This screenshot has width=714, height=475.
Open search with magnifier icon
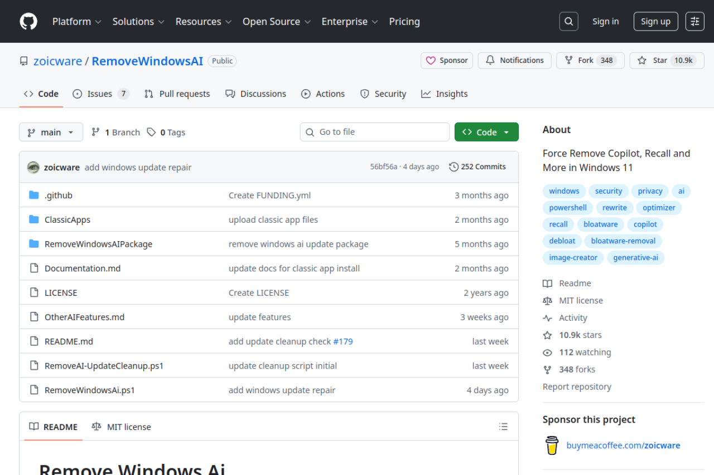[x=568, y=22]
